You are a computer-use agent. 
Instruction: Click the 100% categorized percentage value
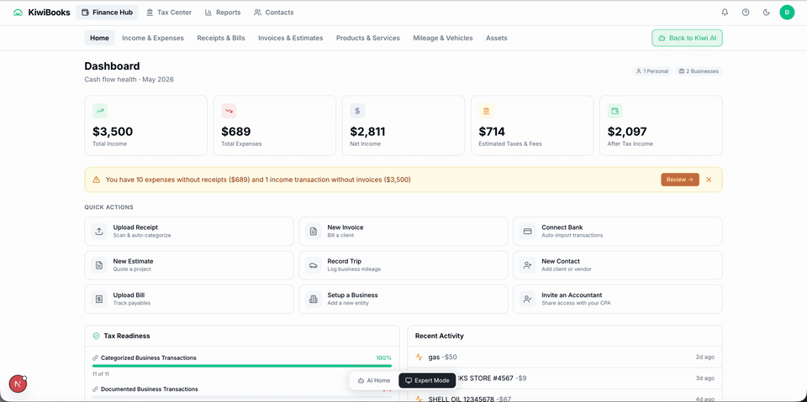[383, 358]
